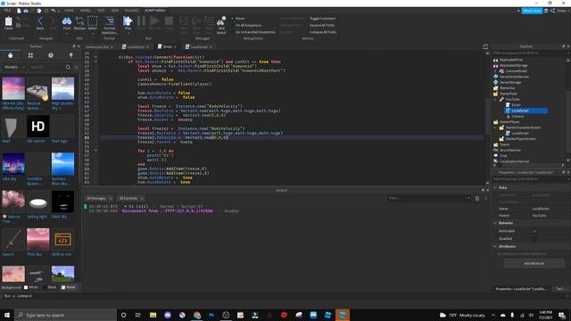The height and width of the screenshot is (321, 571).
Task: Open the Toolbox Recent clock tab
Action: pyautogui.click(x=51, y=55)
